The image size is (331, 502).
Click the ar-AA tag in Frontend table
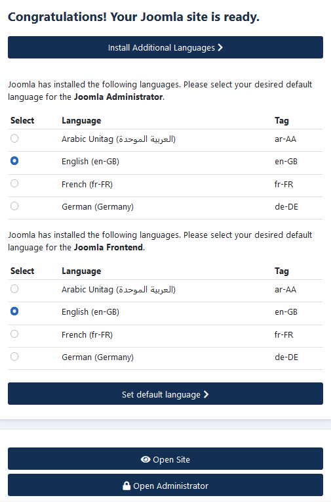pos(285,290)
